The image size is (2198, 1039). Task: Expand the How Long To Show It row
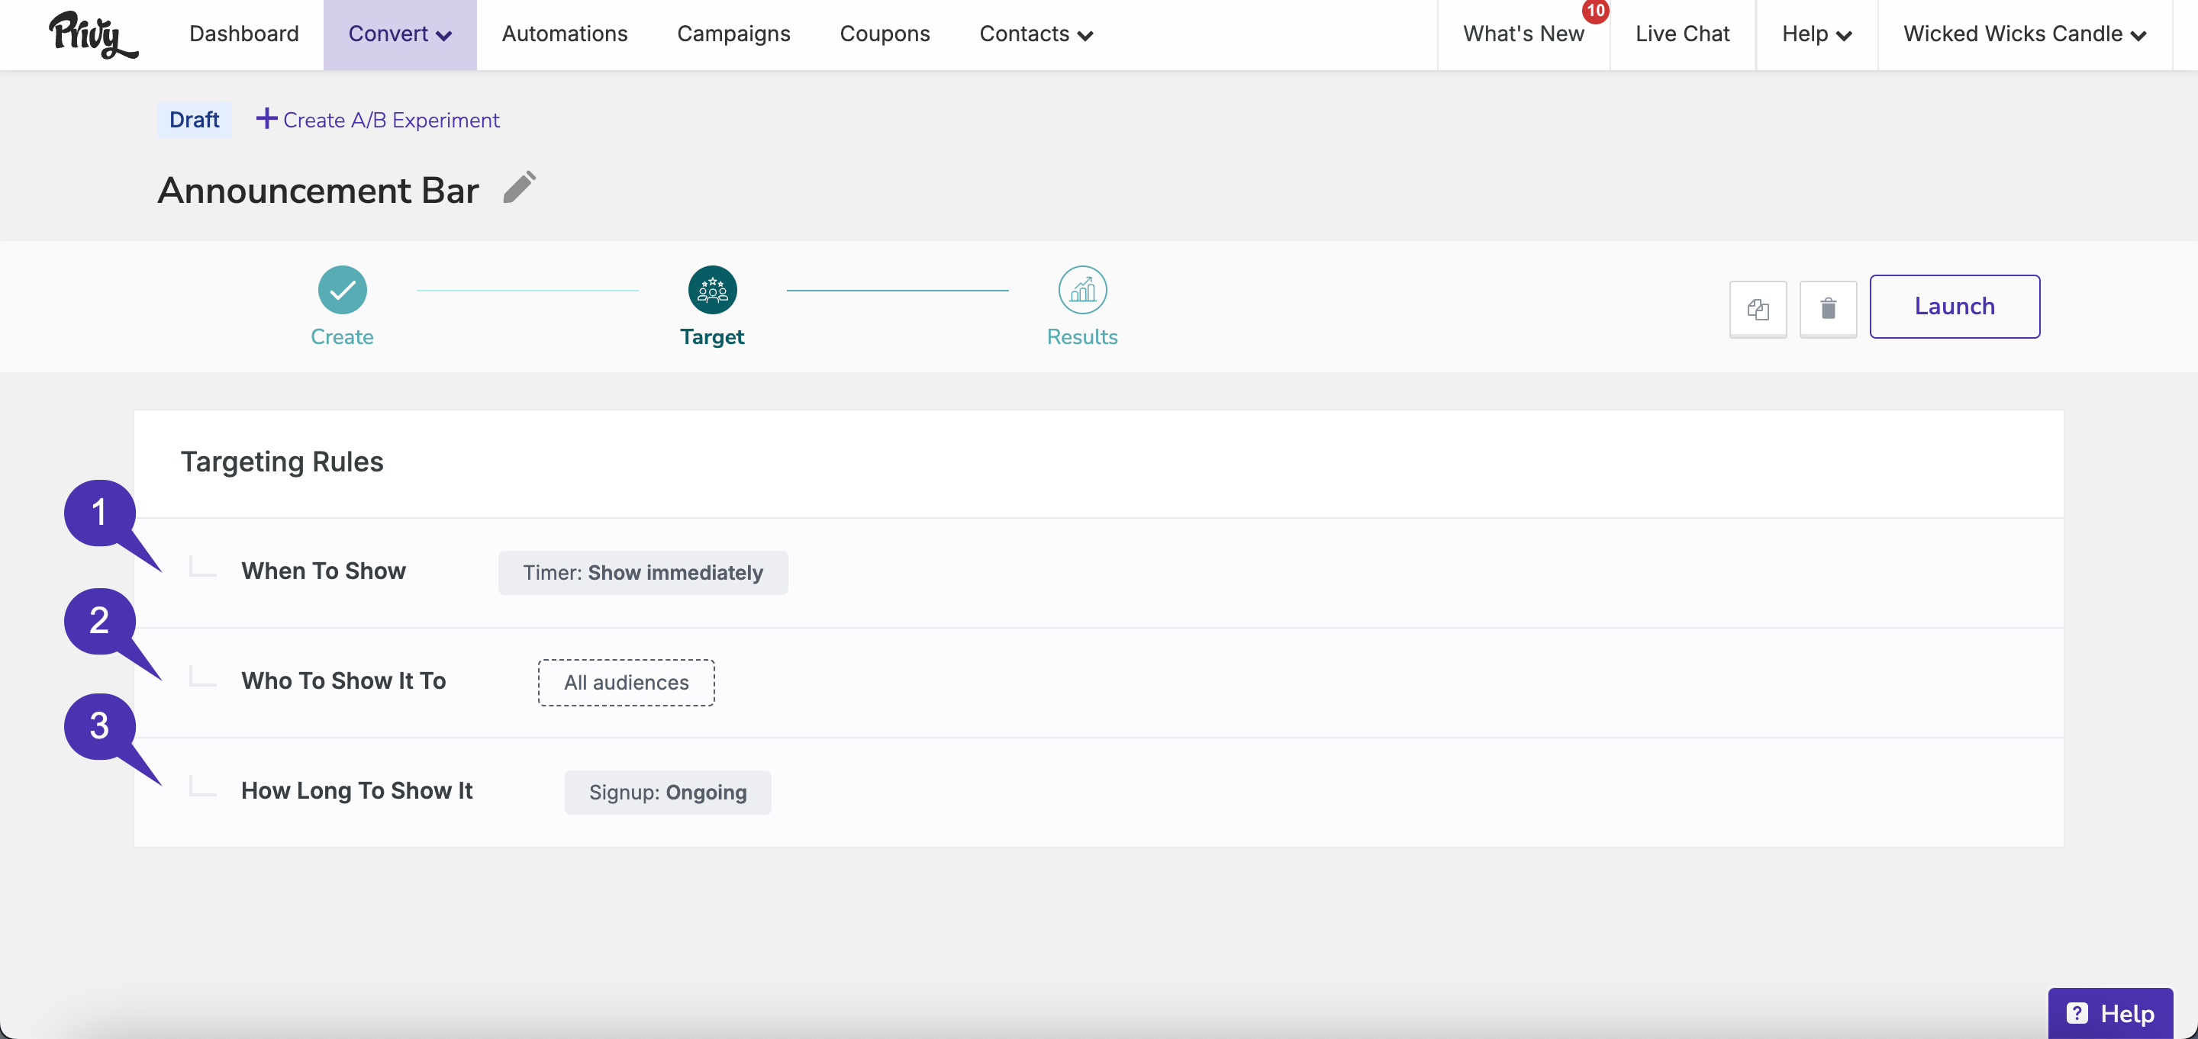[1099, 793]
